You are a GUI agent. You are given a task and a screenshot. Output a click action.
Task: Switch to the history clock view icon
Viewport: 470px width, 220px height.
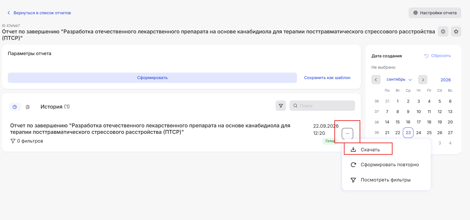pos(15,107)
